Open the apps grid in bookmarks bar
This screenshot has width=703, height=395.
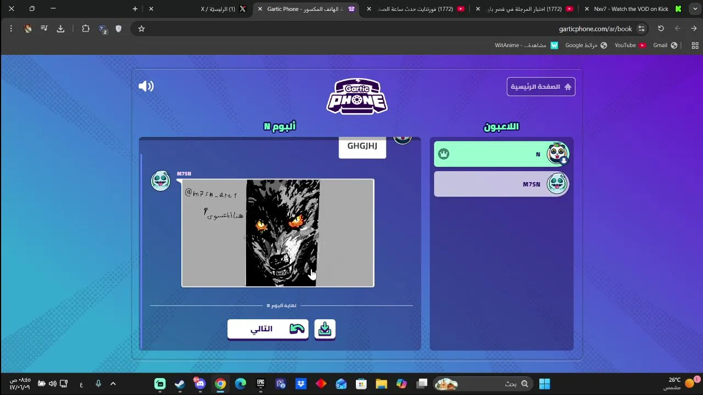tap(695, 45)
